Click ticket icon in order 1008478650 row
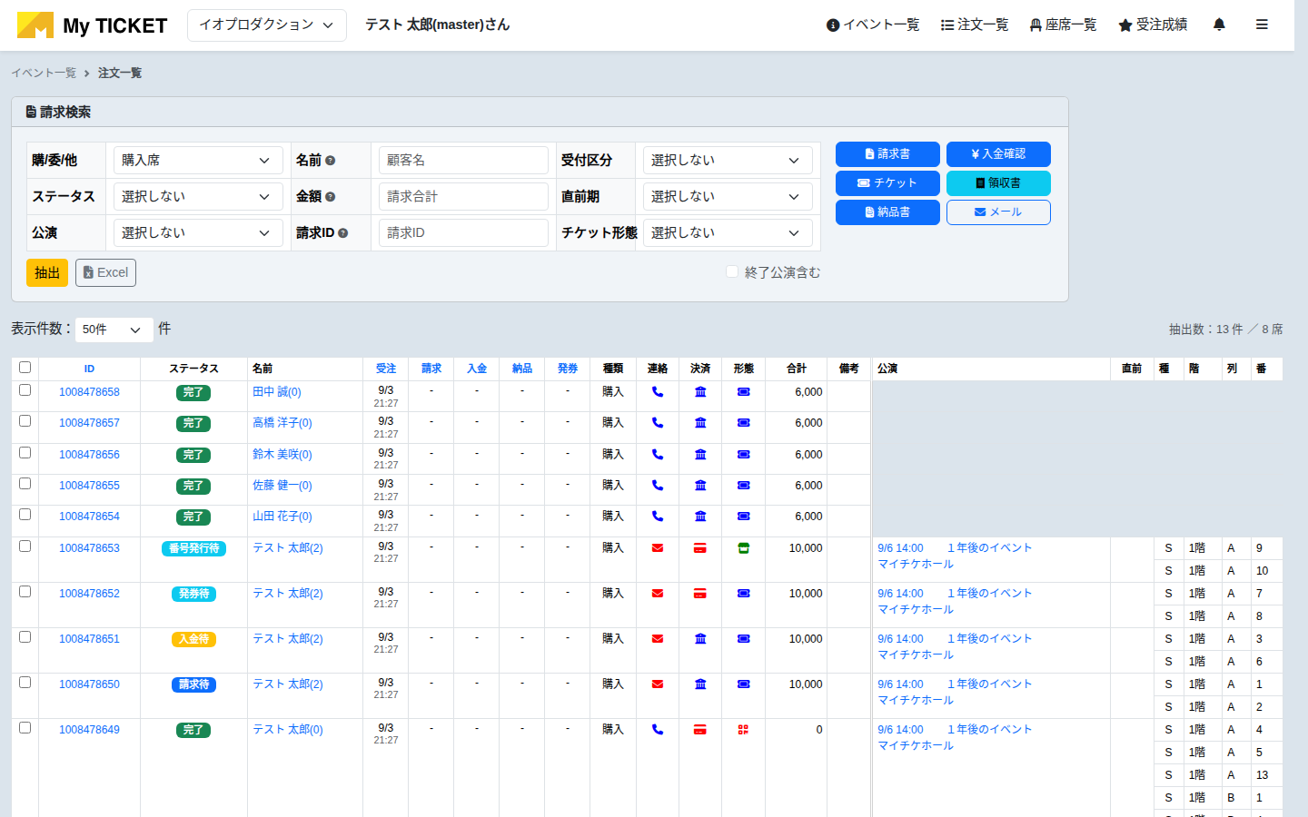Viewport: 1308px width, 817px height. (744, 684)
